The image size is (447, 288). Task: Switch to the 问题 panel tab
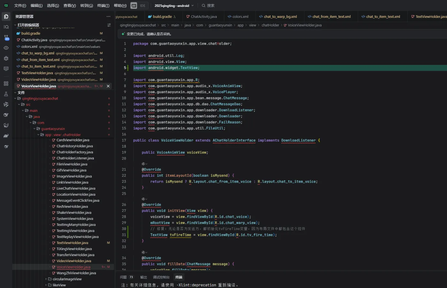pos(123,277)
